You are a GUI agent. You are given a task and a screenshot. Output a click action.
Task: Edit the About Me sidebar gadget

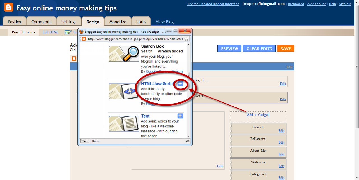(x=281, y=154)
